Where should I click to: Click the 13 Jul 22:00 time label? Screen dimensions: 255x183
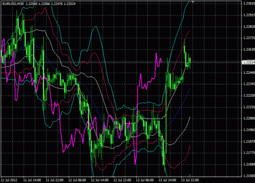pos(190,180)
